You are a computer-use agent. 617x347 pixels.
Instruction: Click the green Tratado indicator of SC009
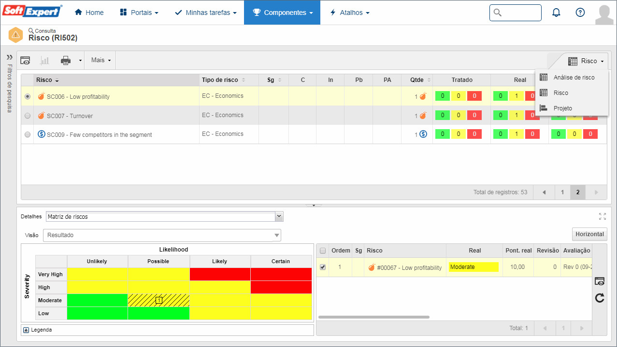pyautogui.click(x=443, y=134)
